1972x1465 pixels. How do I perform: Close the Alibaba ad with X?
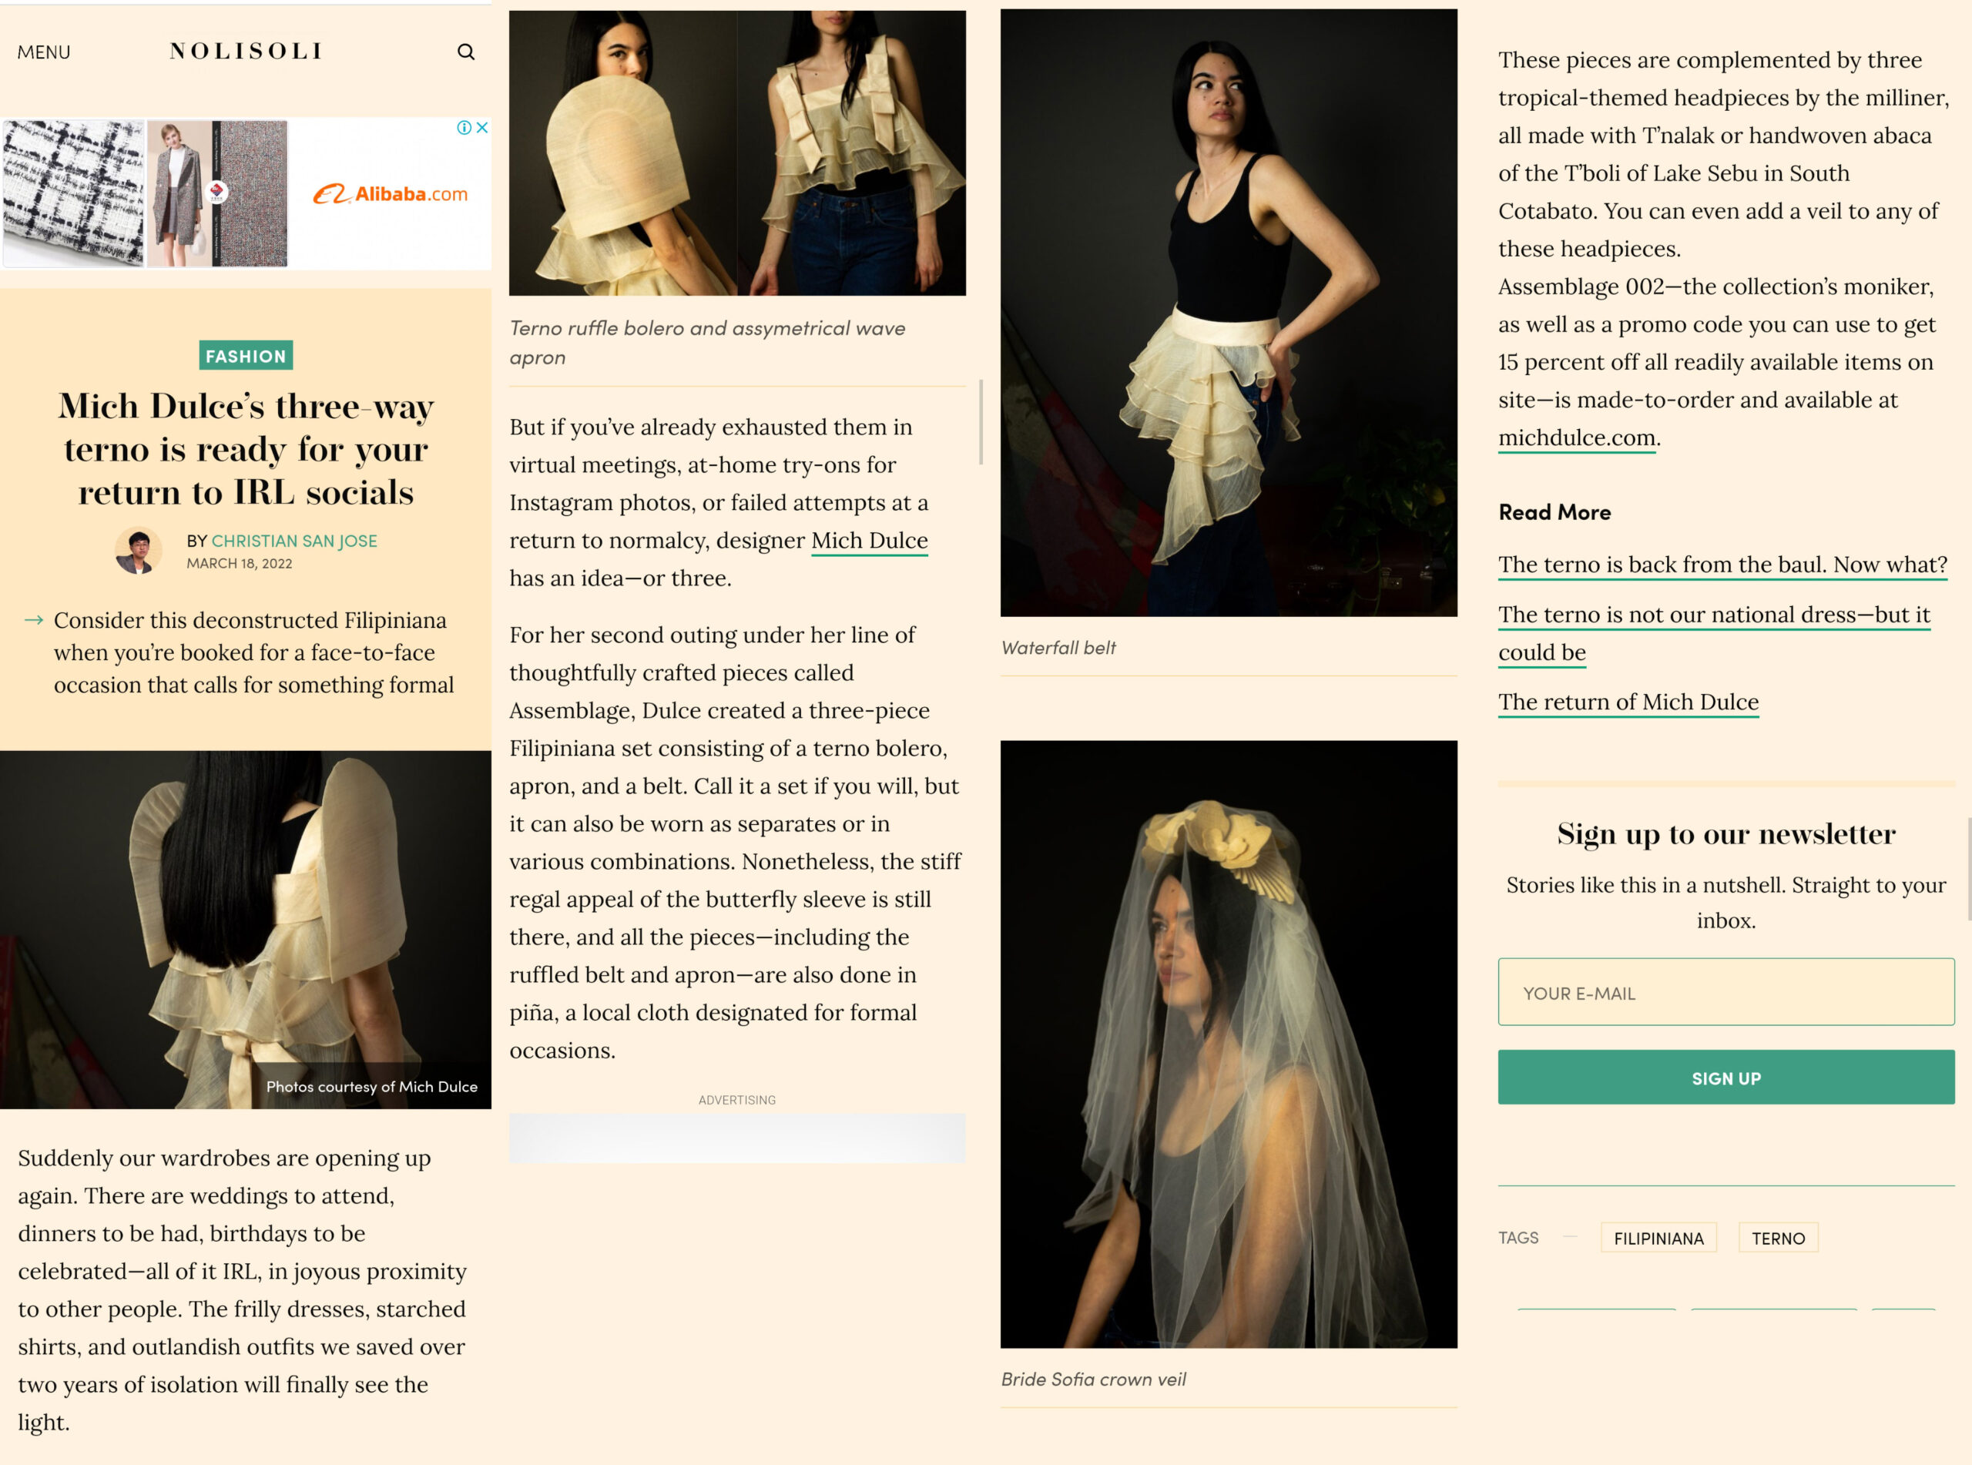tap(482, 128)
